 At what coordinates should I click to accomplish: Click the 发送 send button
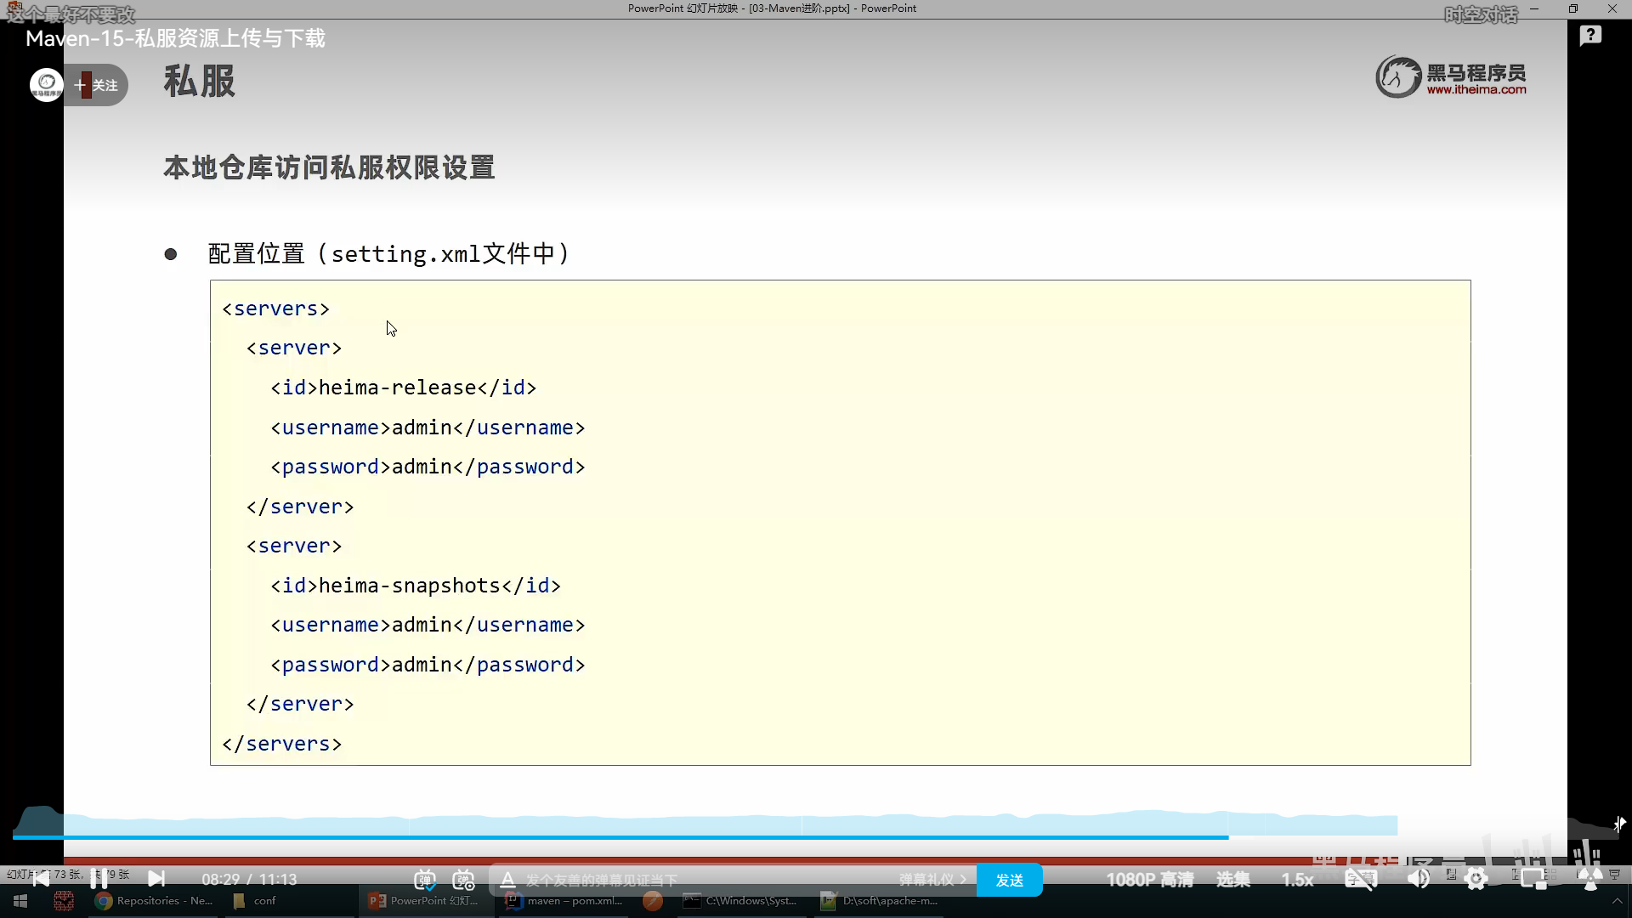pyautogui.click(x=1009, y=880)
